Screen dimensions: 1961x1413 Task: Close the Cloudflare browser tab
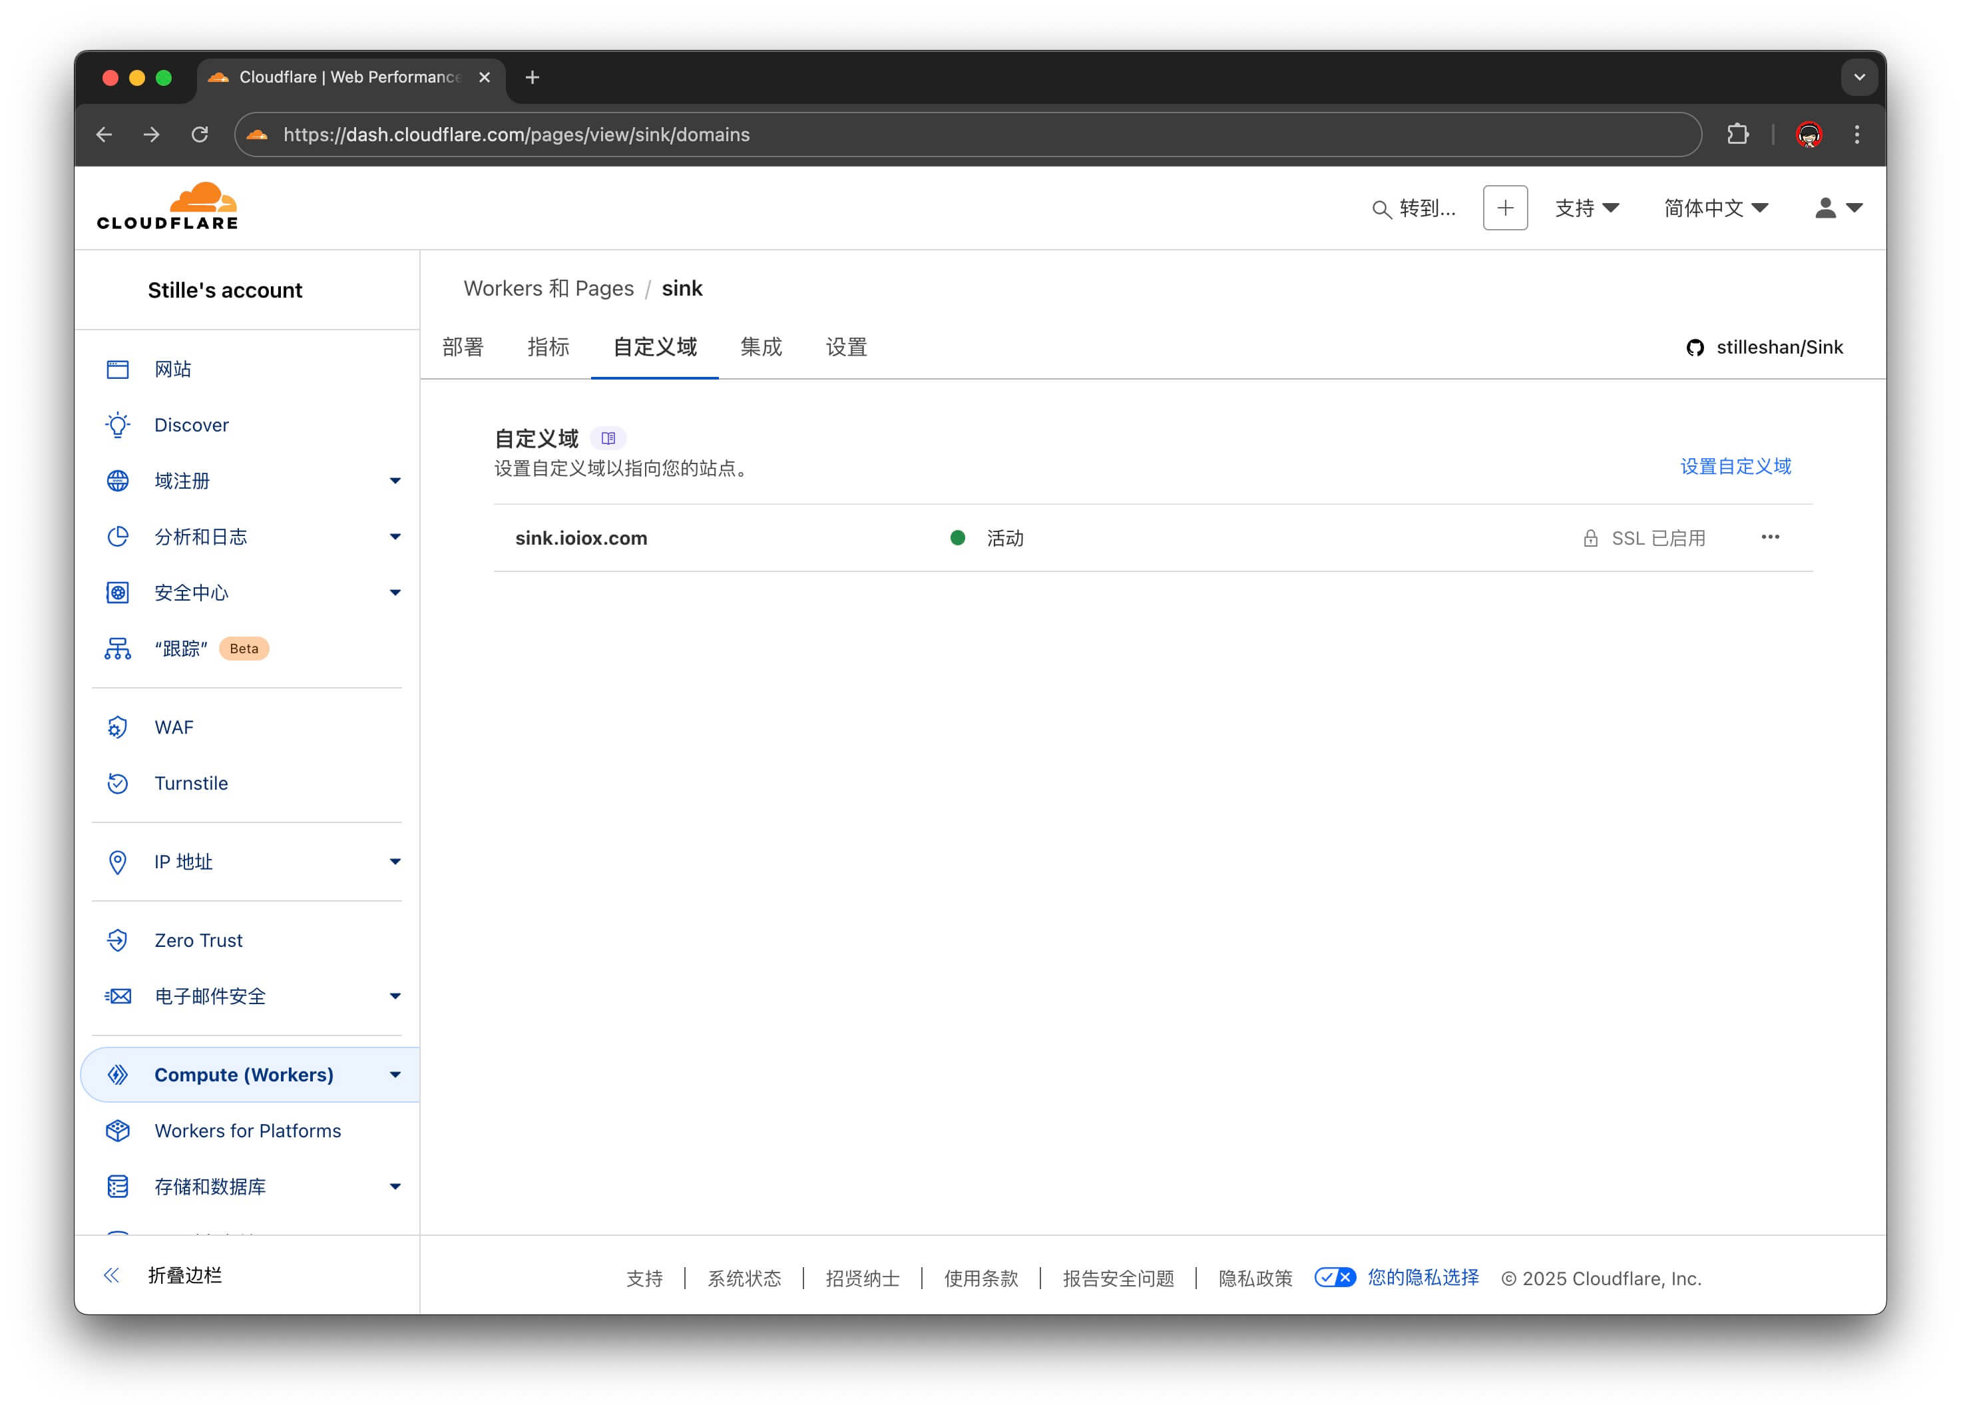(x=484, y=77)
